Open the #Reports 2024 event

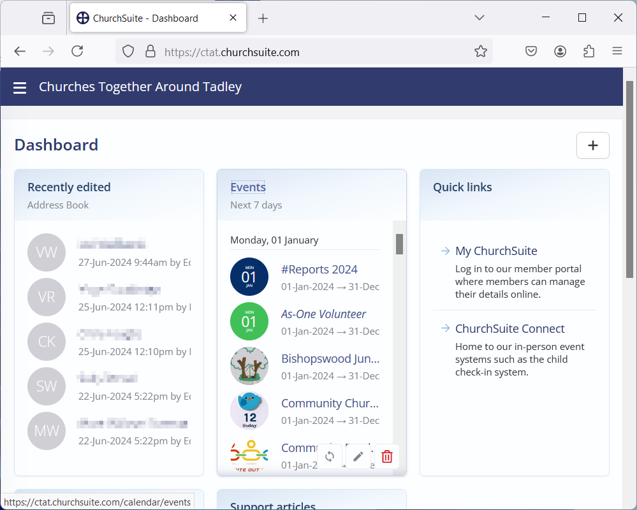pyautogui.click(x=319, y=270)
